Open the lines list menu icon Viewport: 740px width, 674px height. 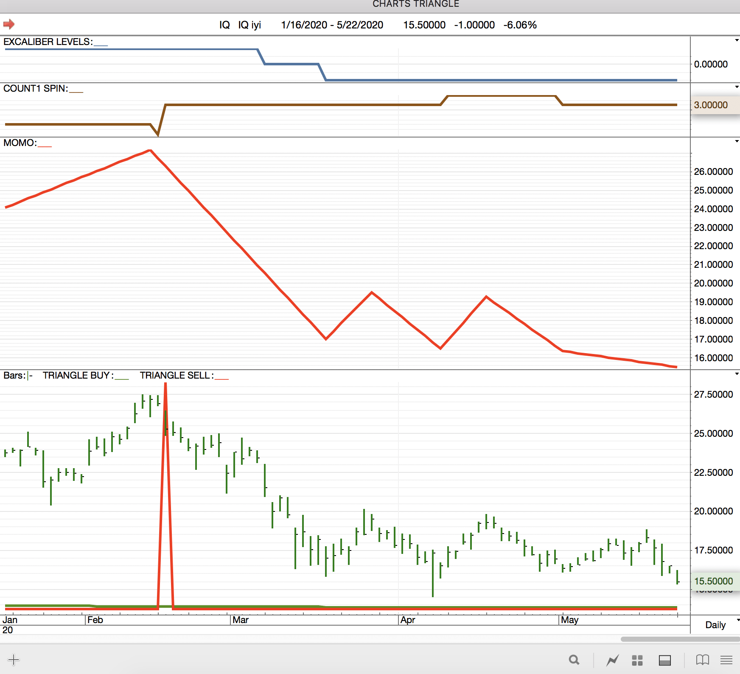coord(726,660)
